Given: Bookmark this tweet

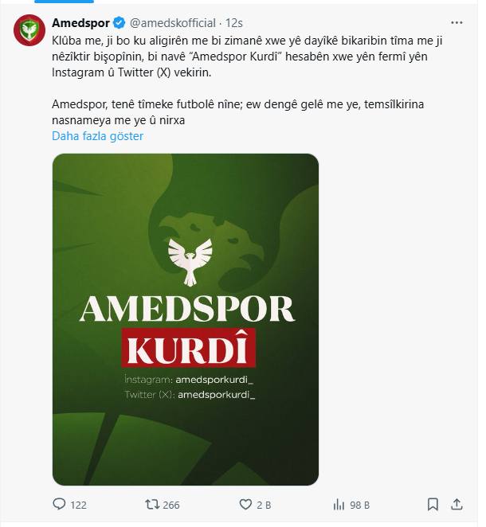Looking at the screenshot, I should pos(433,505).
